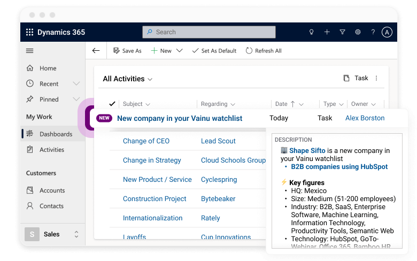Click the Refresh All button
Image resolution: width=417 pixels, height=261 pixels.
(264, 51)
